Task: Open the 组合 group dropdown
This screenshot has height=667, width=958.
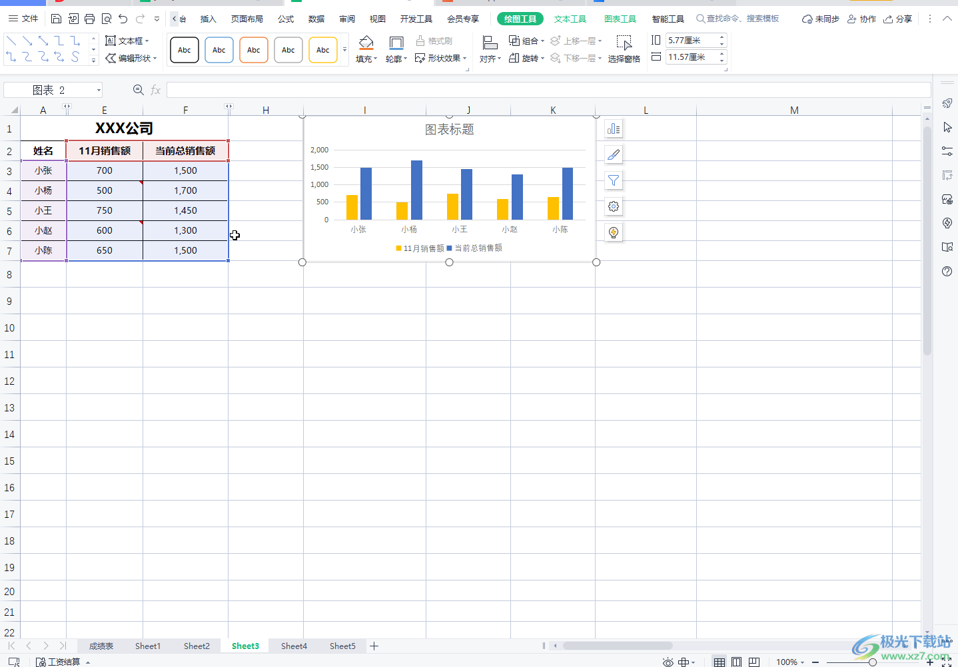Action: click(x=526, y=41)
